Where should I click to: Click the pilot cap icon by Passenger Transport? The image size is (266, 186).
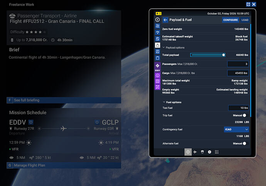point(12,16)
